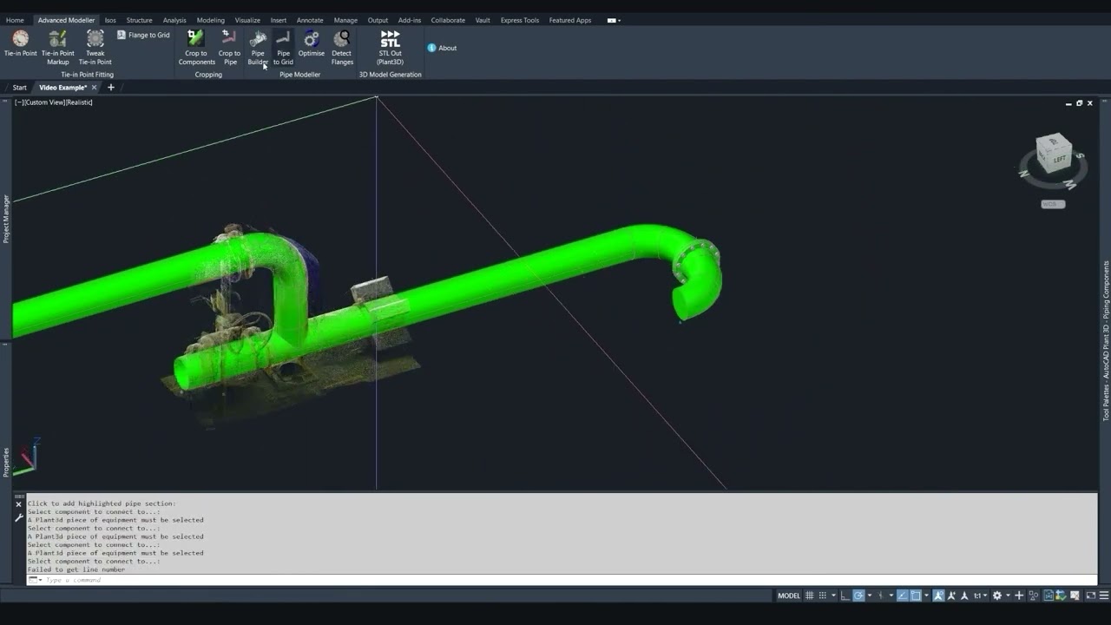Switch to the Home ribbon tab

click(x=15, y=20)
